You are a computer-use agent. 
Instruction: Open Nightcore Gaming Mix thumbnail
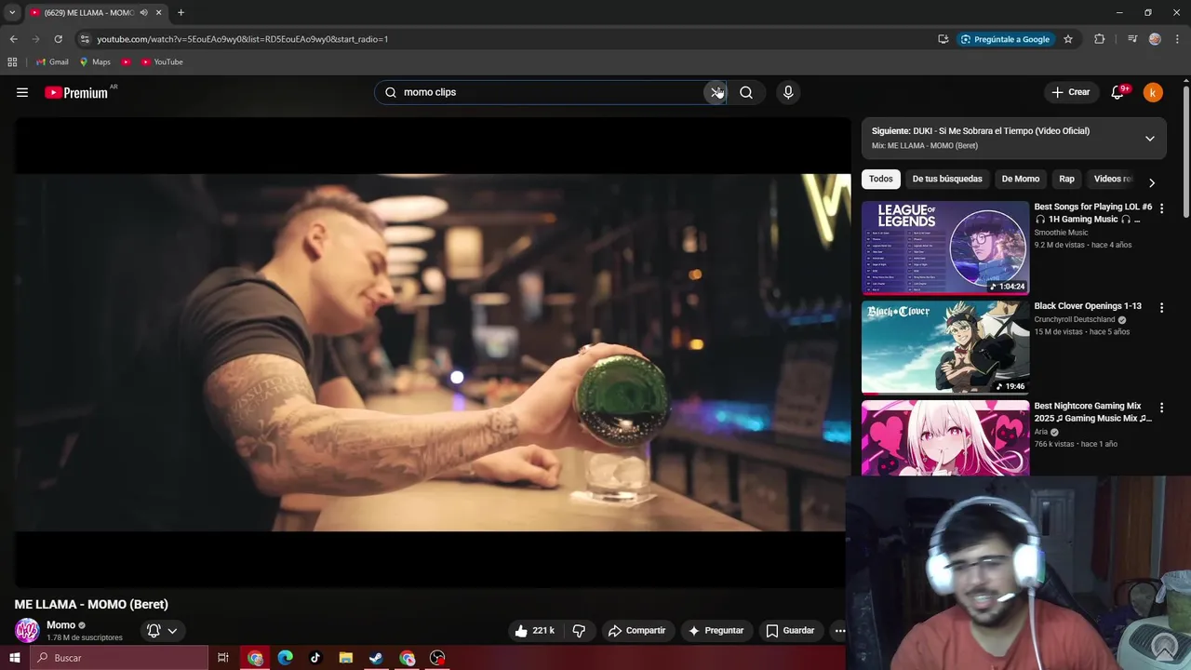(945, 438)
